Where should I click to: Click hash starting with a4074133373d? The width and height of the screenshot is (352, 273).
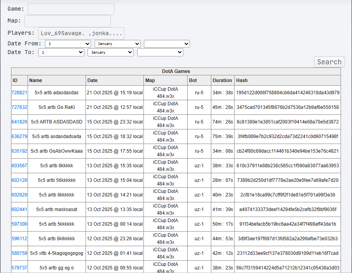[x=288, y=209]
